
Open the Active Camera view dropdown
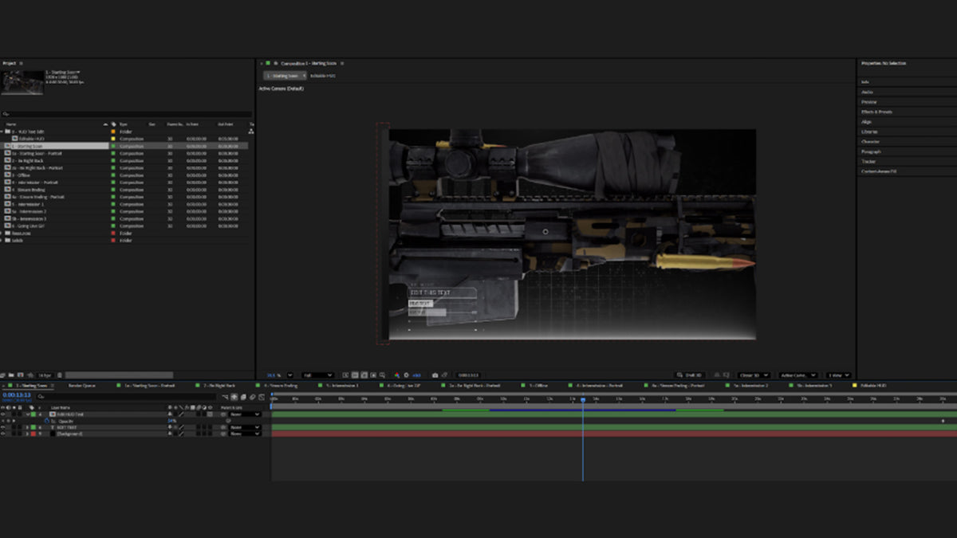(797, 375)
